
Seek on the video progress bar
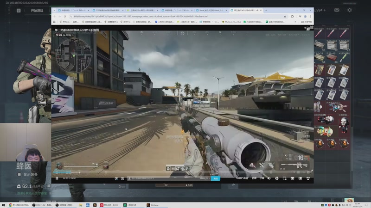coord(182,172)
